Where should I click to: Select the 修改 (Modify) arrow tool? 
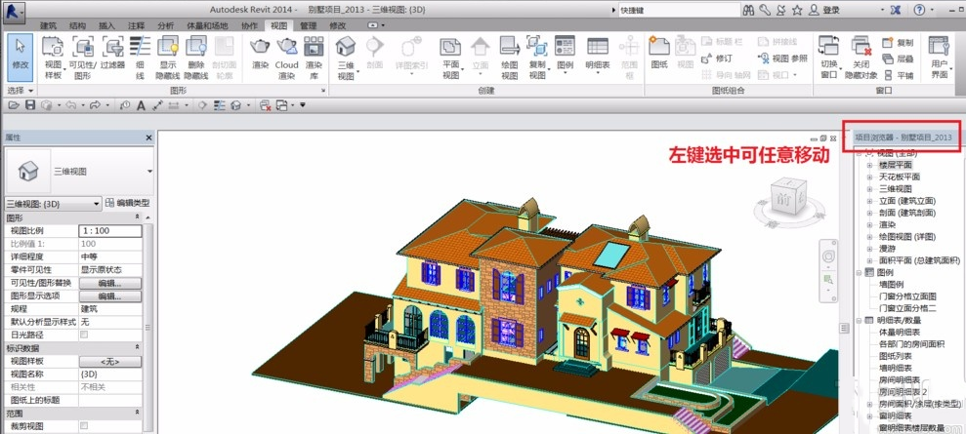coord(20,58)
